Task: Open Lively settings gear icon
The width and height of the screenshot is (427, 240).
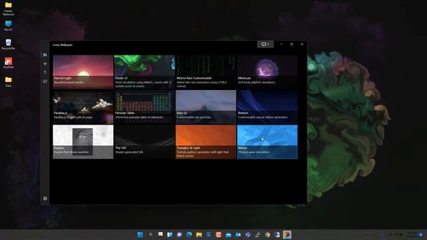Action: tap(45, 199)
